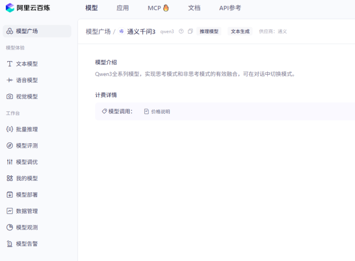Viewport: 355px width, 261px height.
Task: Go to the API参考 tab
Action: 230,8
